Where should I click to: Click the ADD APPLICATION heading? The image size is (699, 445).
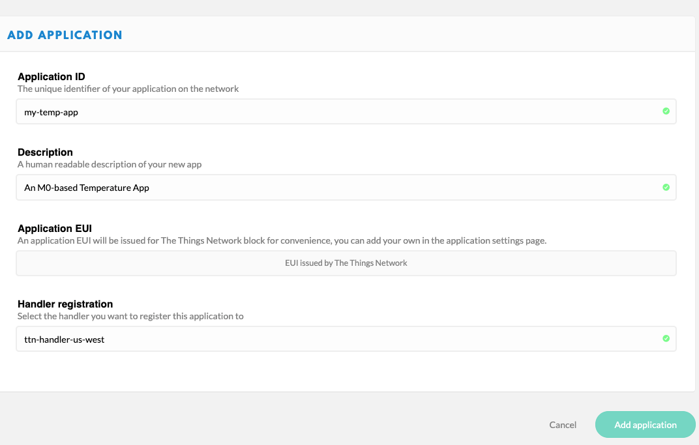click(x=65, y=35)
